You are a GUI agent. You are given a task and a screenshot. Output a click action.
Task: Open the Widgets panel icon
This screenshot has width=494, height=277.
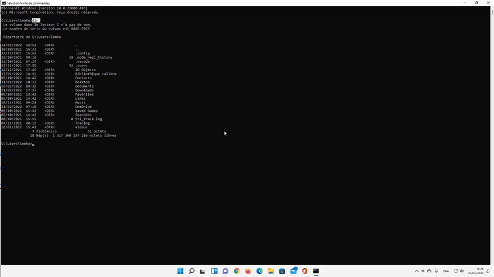214,271
